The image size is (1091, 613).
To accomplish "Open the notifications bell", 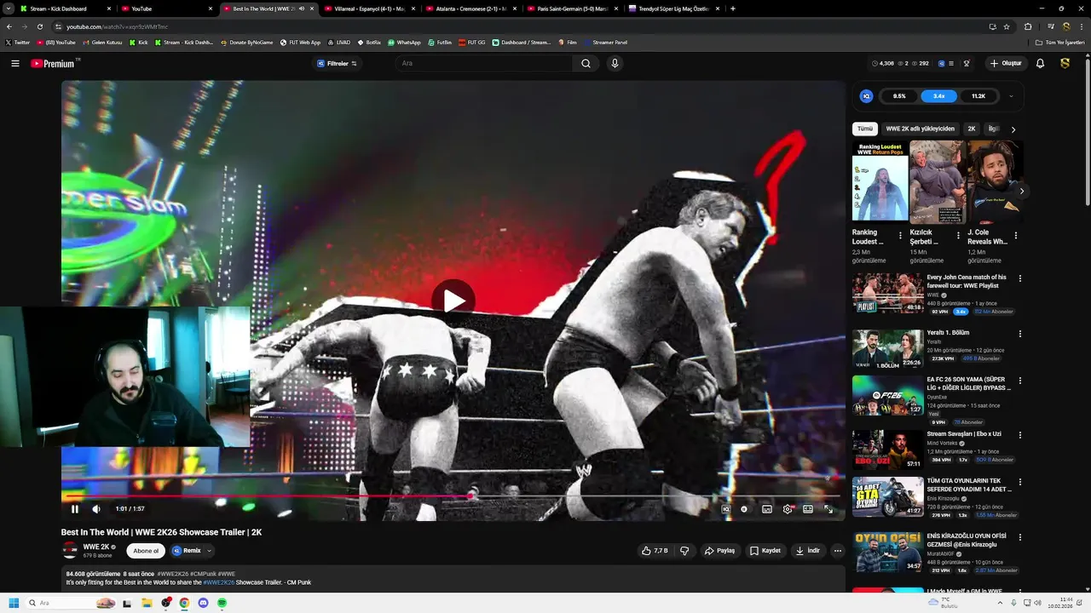I will (x=1040, y=63).
